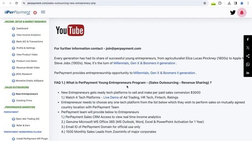Viewport: 252px width, 141px height.
Task: Open Exisiting Firms item
Action: [x=24, y=101]
